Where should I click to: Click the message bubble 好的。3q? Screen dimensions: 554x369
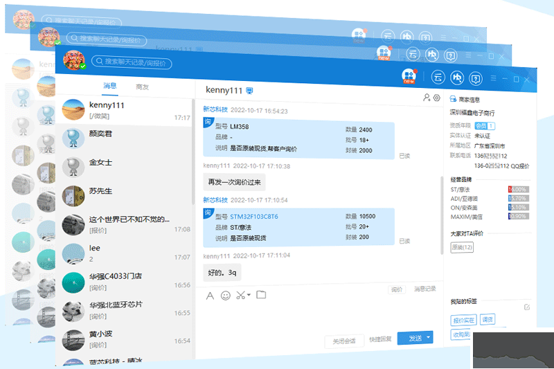222,273
